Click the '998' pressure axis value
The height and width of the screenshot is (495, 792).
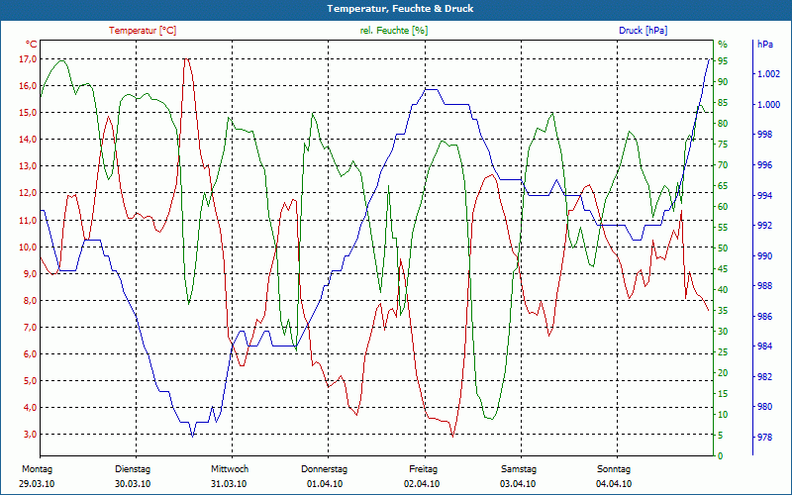[x=764, y=135]
